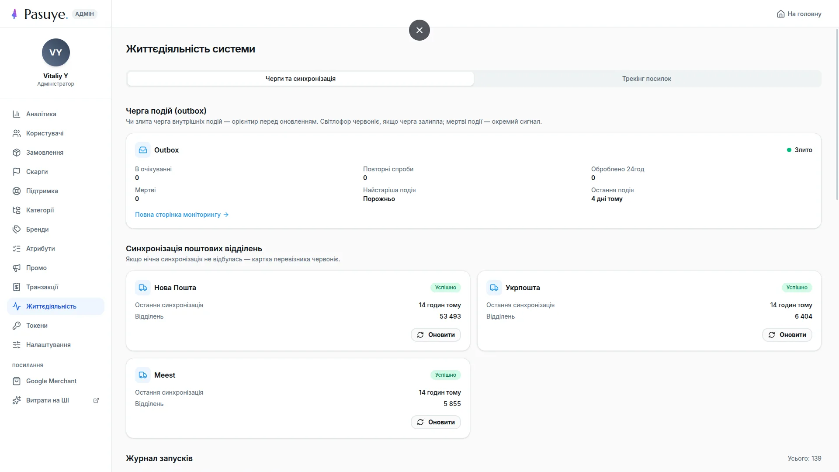
Task: Click the Бренди tag icon
Action: point(17,229)
